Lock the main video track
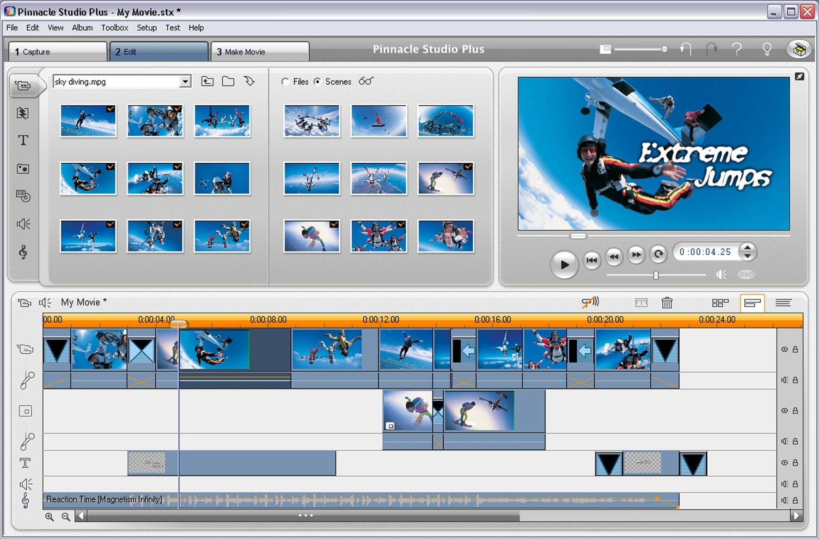 [x=795, y=349]
